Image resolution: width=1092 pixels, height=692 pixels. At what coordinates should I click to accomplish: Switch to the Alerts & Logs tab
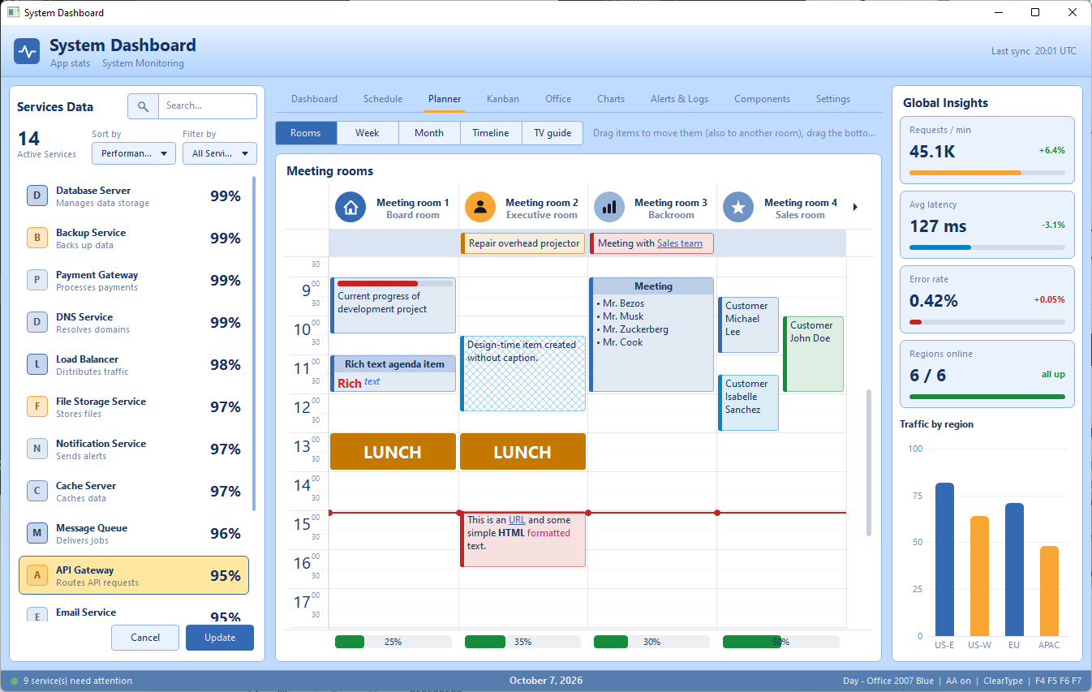click(x=680, y=99)
